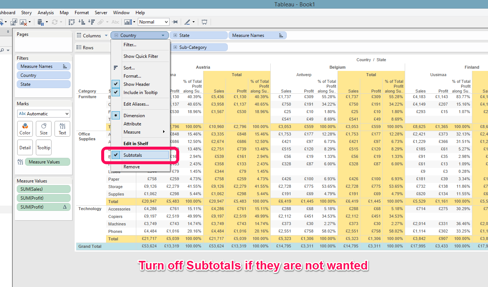The width and height of the screenshot is (488, 287).
Task: Open the Automatic mark type dropdown
Action: (67, 114)
